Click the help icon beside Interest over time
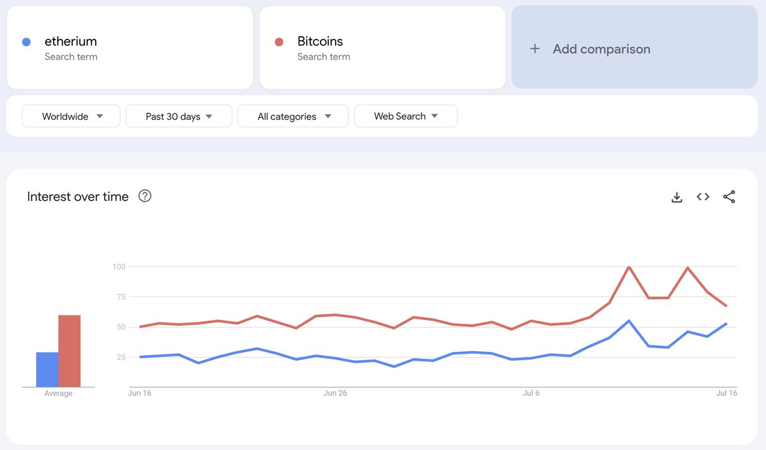The image size is (766, 450). 145,196
